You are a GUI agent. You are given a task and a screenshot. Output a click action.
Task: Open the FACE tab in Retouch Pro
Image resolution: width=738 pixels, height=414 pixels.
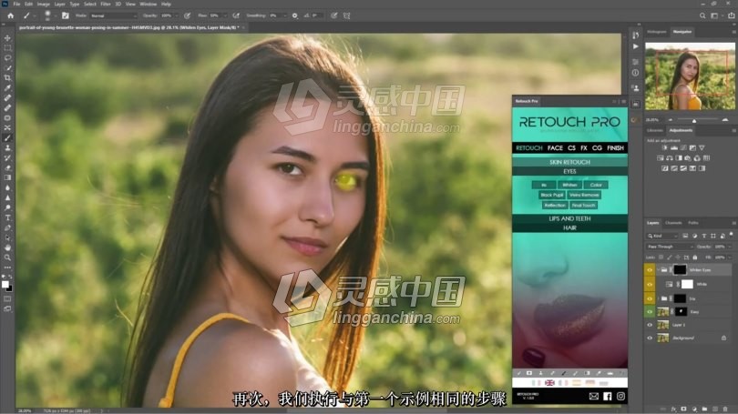(555, 148)
